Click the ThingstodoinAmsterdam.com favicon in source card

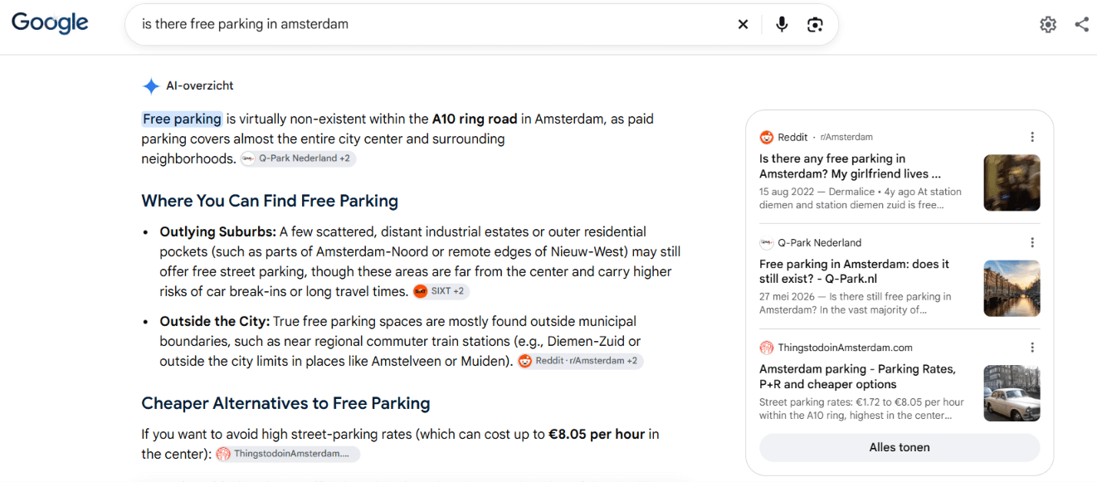(766, 348)
